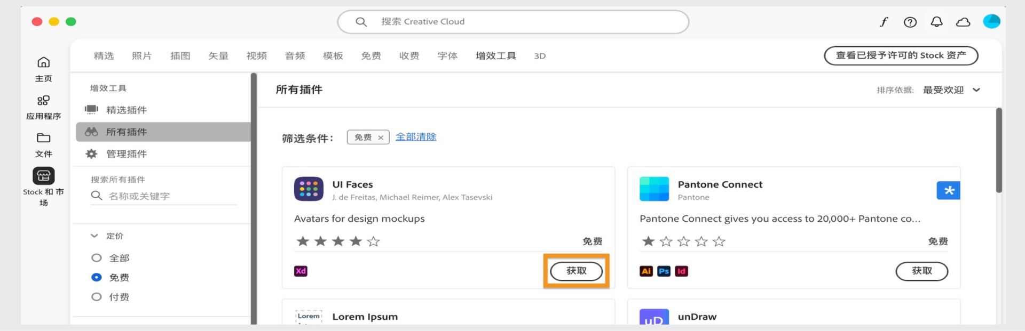The image size is (1025, 331).
Task: Click the Ps badge on Pantone Connect
Action: (664, 271)
